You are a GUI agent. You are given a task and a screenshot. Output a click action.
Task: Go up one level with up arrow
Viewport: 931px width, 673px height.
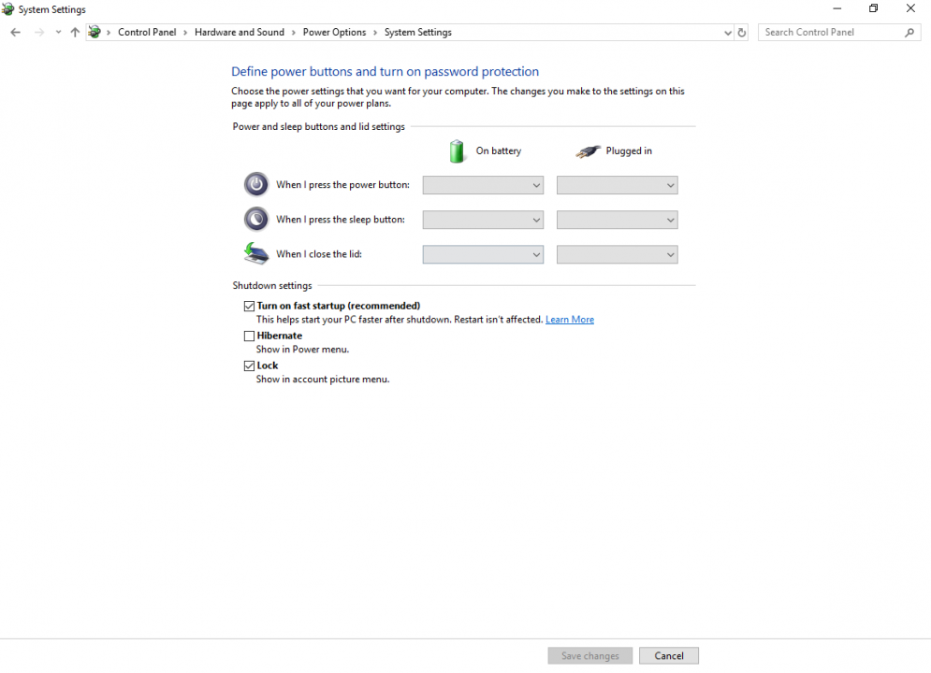click(x=75, y=33)
